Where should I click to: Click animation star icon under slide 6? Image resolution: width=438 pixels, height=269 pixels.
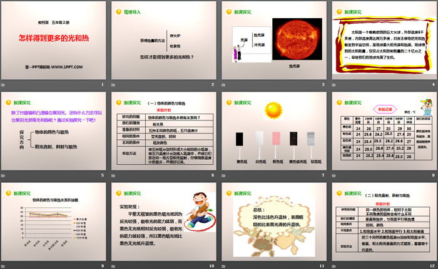(x=113, y=175)
